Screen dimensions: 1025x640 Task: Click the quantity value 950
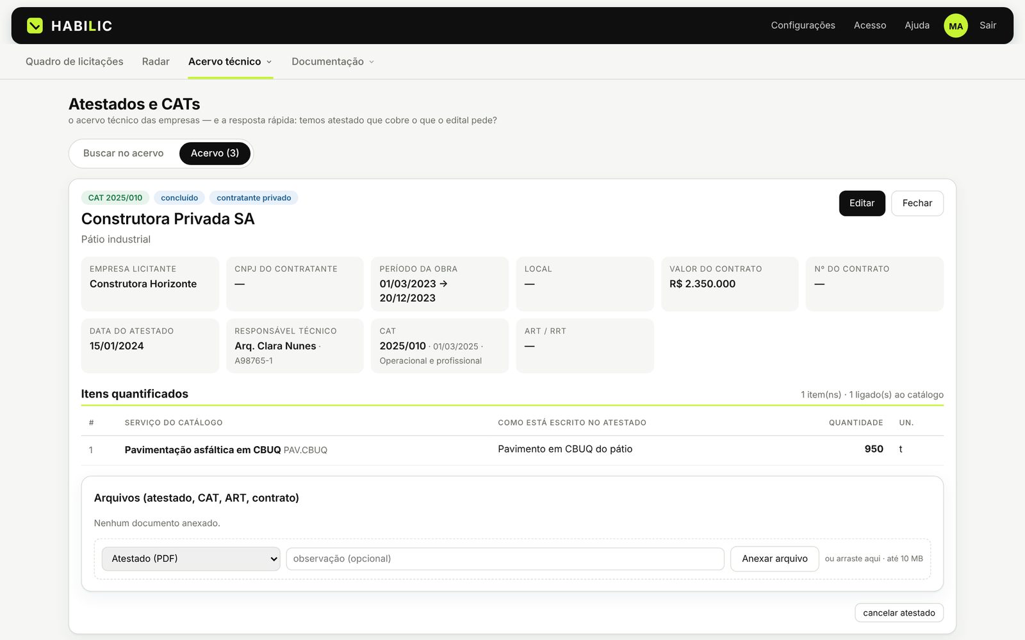point(874,449)
